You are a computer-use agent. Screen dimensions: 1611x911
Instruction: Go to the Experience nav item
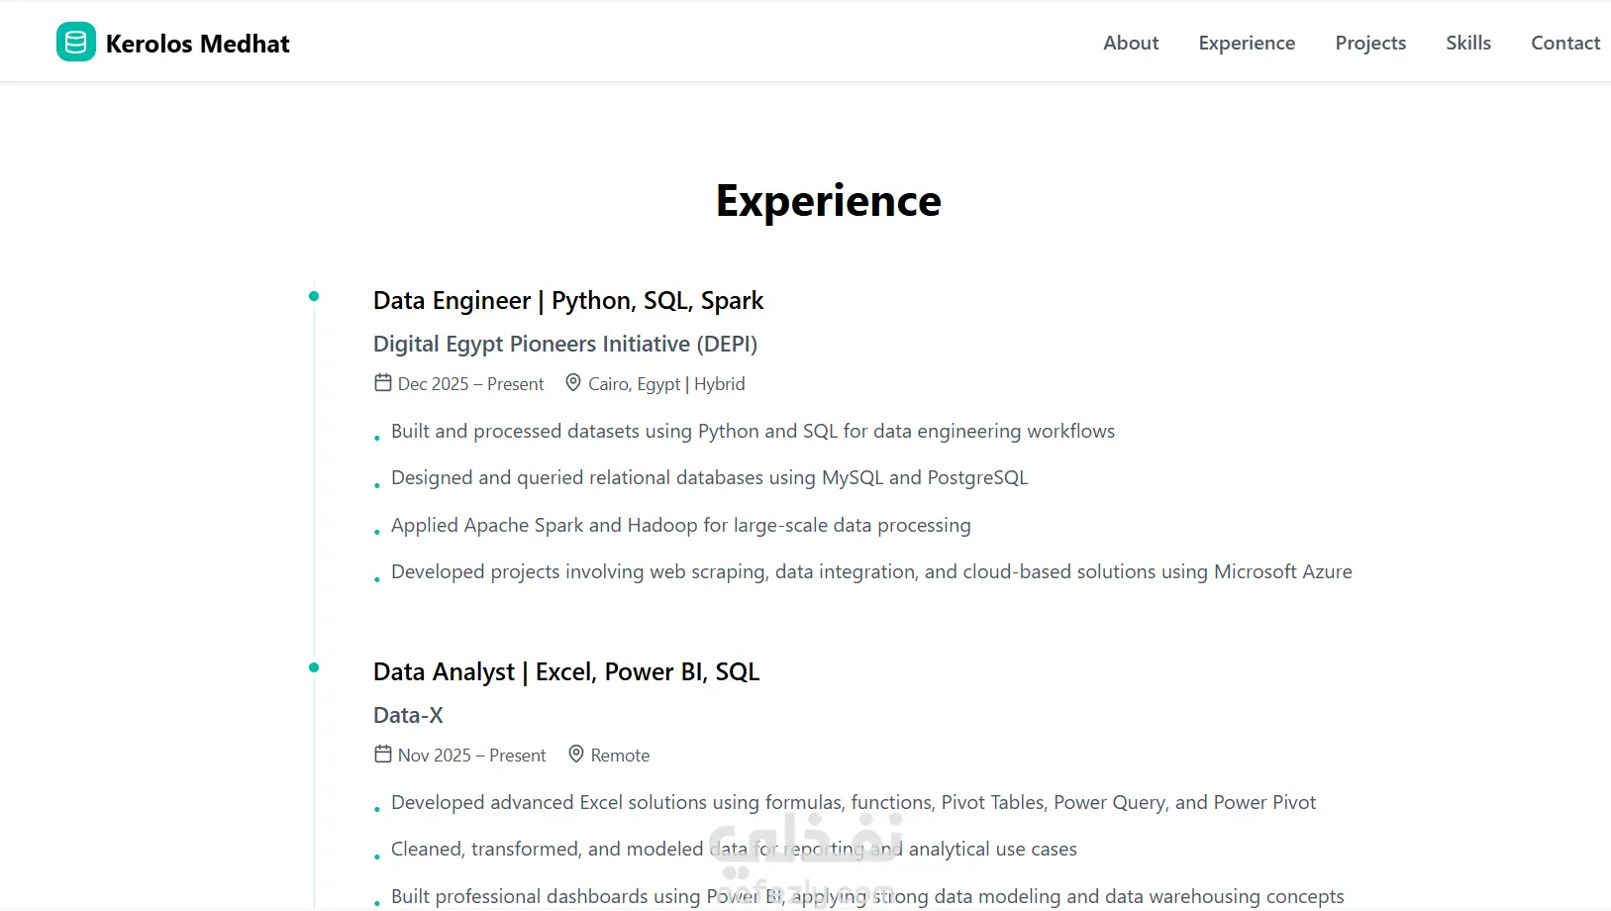[x=1247, y=43]
